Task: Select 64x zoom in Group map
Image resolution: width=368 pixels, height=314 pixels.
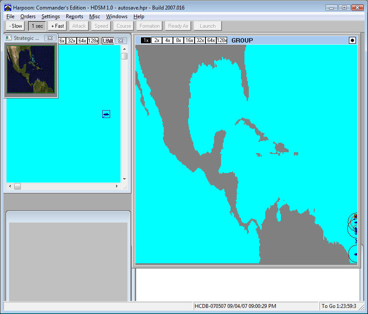Action: coord(211,40)
